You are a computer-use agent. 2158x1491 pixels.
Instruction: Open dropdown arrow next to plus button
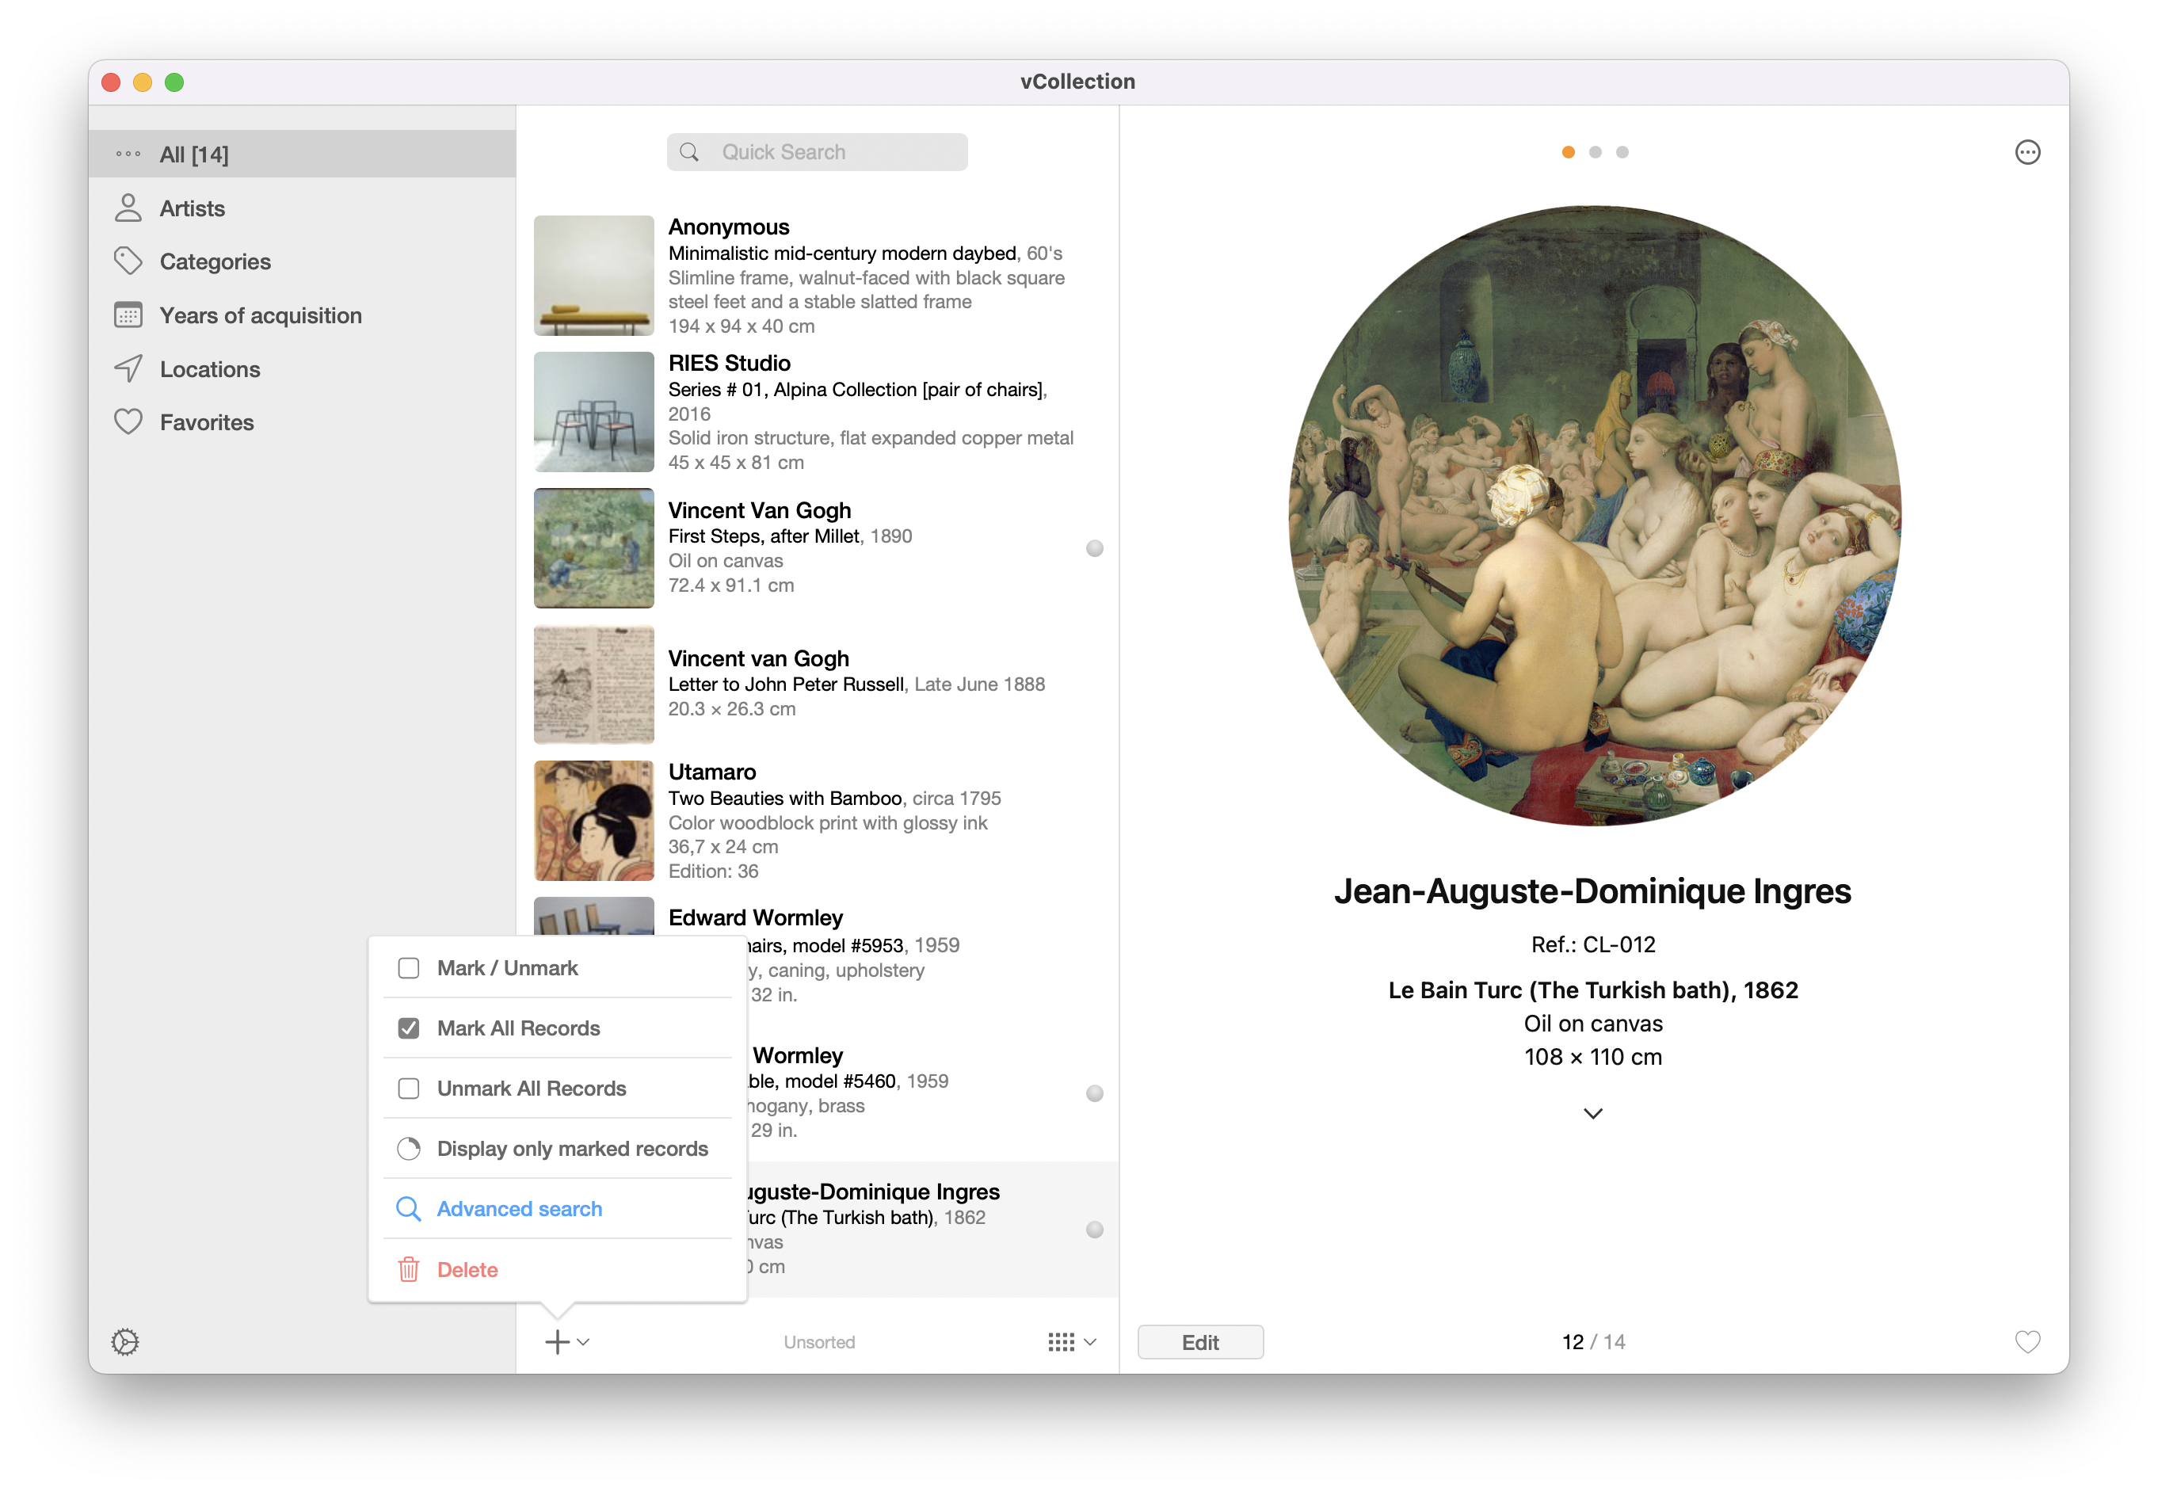coord(584,1343)
